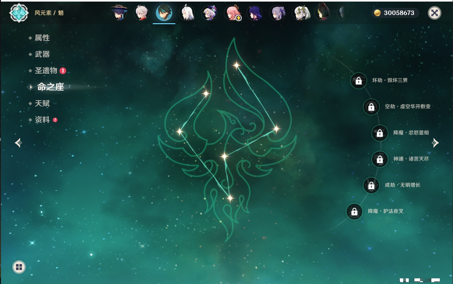Close the character screen with the X button

(x=434, y=13)
